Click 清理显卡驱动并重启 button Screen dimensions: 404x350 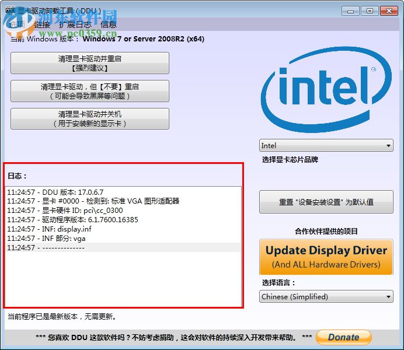(x=90, y=63)
